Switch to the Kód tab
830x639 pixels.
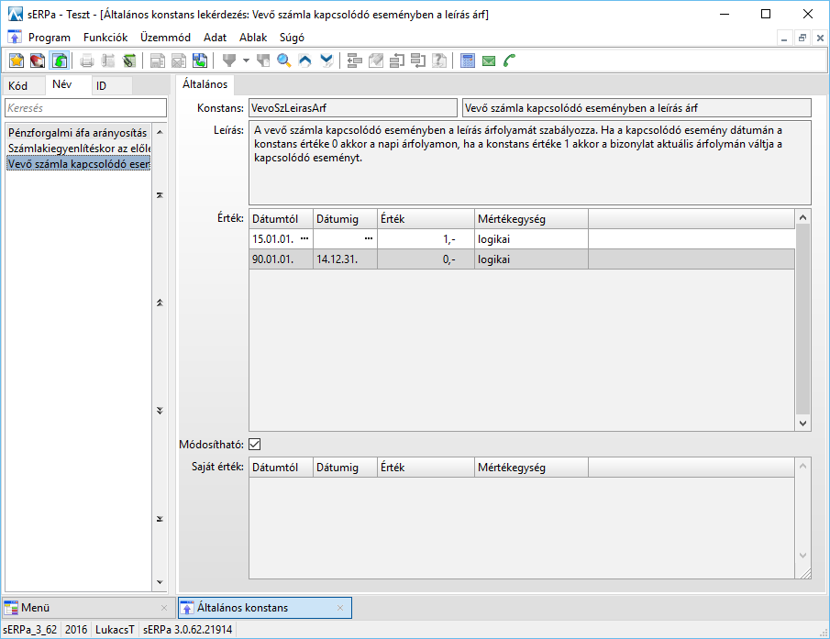(x=18, y=86)
